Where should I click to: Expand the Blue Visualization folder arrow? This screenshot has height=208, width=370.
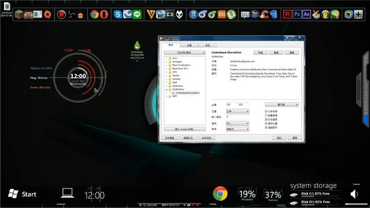click(x=166, y=65)
